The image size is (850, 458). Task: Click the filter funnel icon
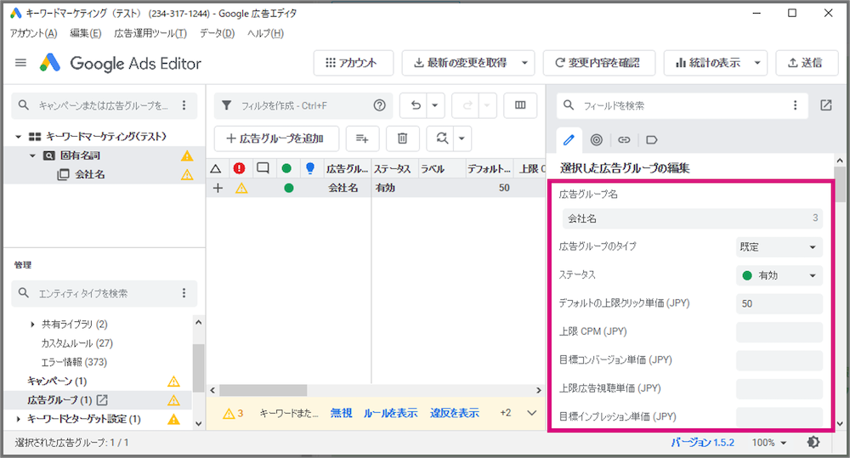coord(227,105)
